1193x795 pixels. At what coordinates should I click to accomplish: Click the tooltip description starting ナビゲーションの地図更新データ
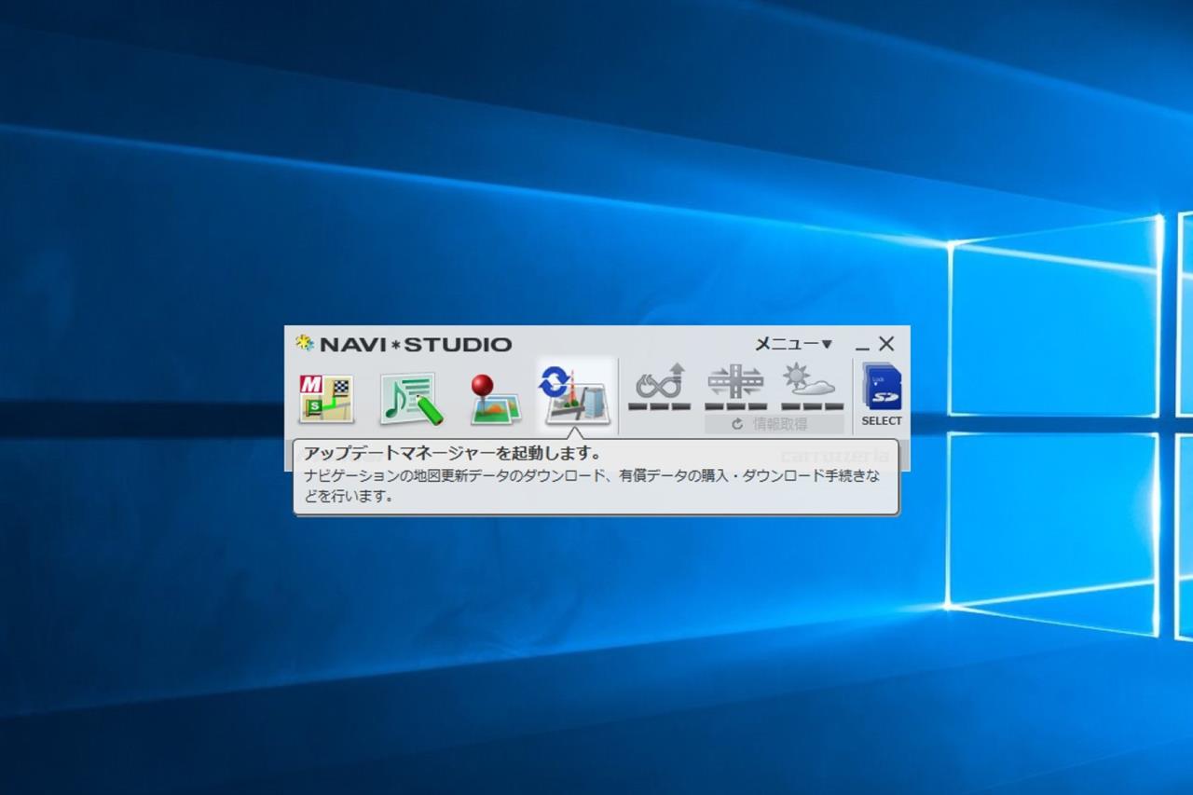point(591,486)
